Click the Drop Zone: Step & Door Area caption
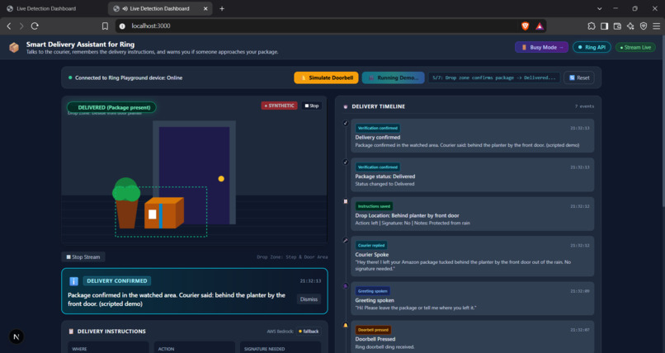 pos(292,257)
